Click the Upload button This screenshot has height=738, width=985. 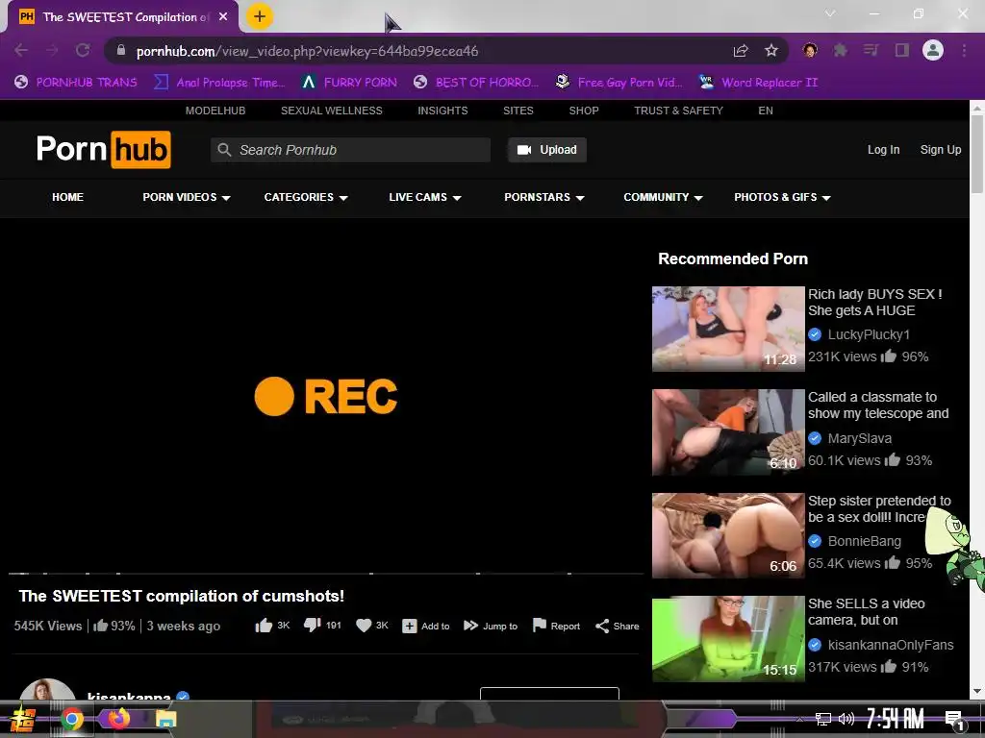pos(547,150)
